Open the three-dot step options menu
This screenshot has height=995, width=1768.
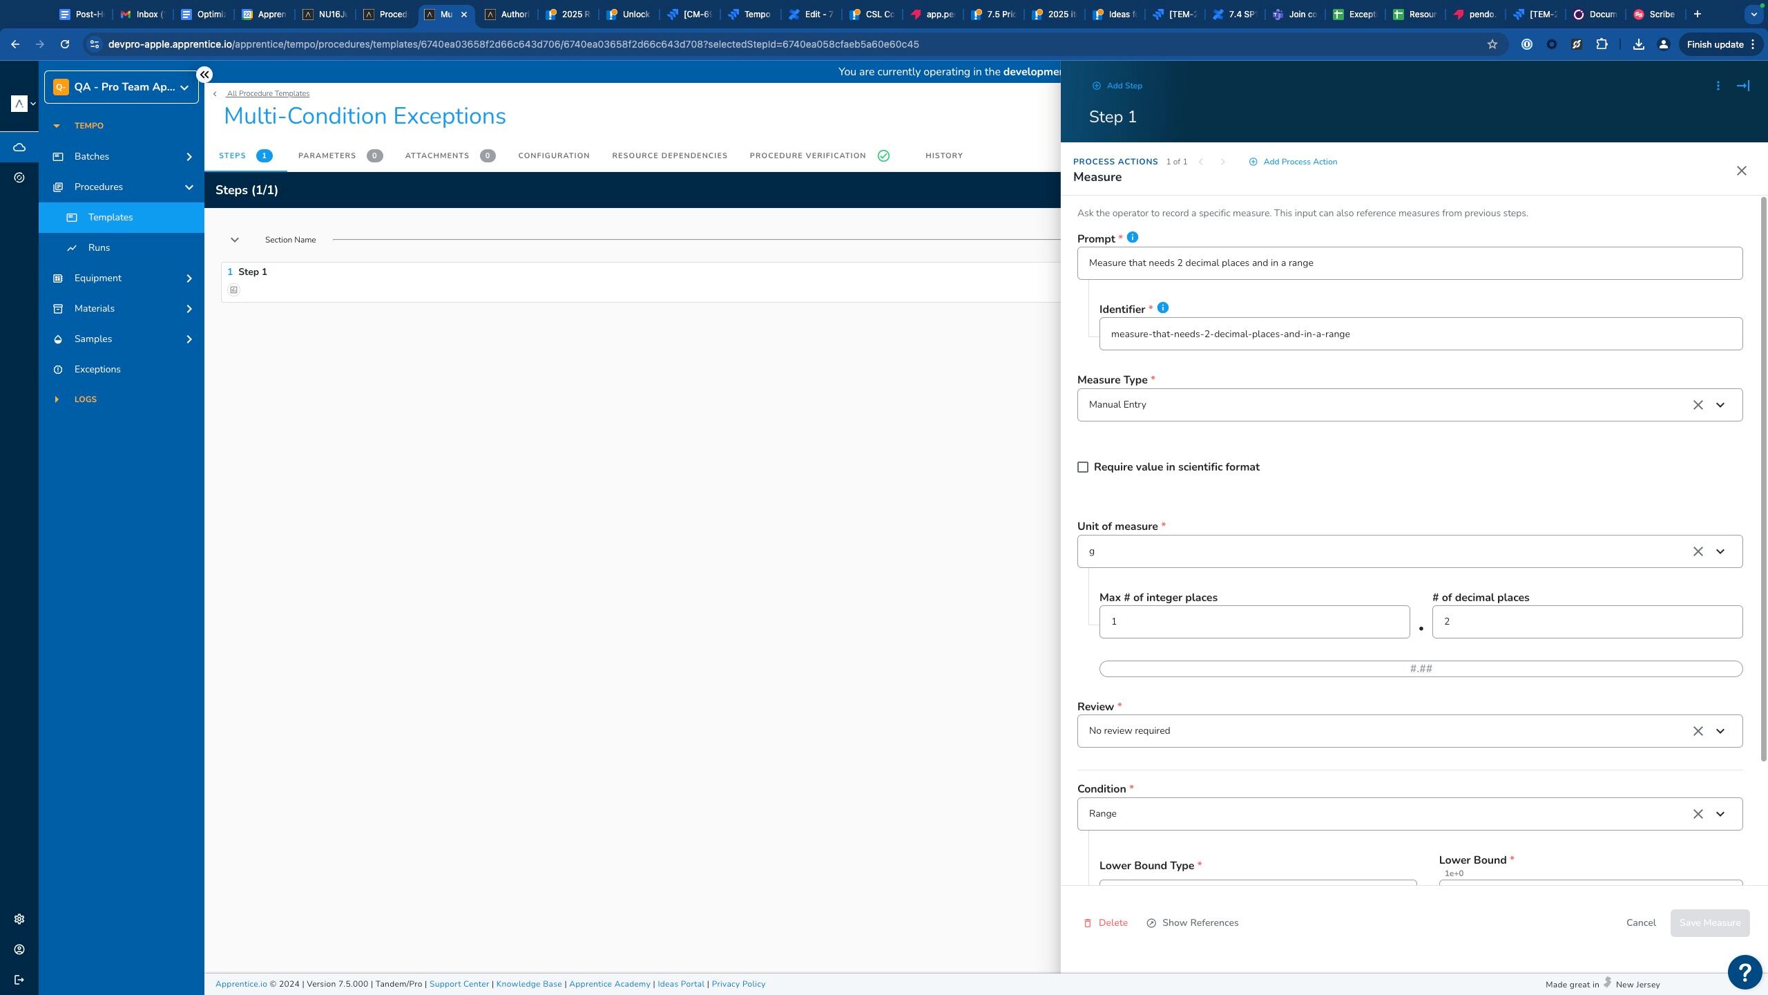click(x=1718, y=86)
